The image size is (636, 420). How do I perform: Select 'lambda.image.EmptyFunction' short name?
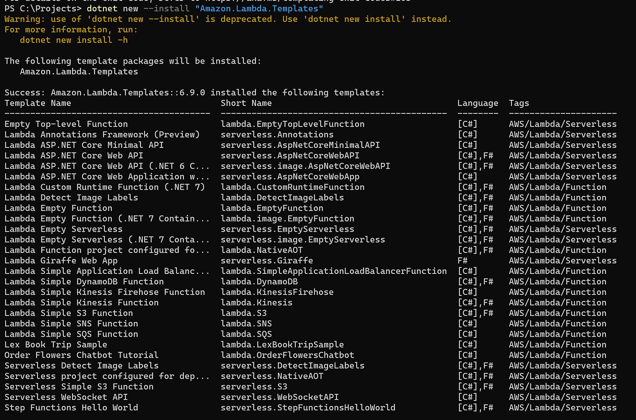tap(287, 219)
